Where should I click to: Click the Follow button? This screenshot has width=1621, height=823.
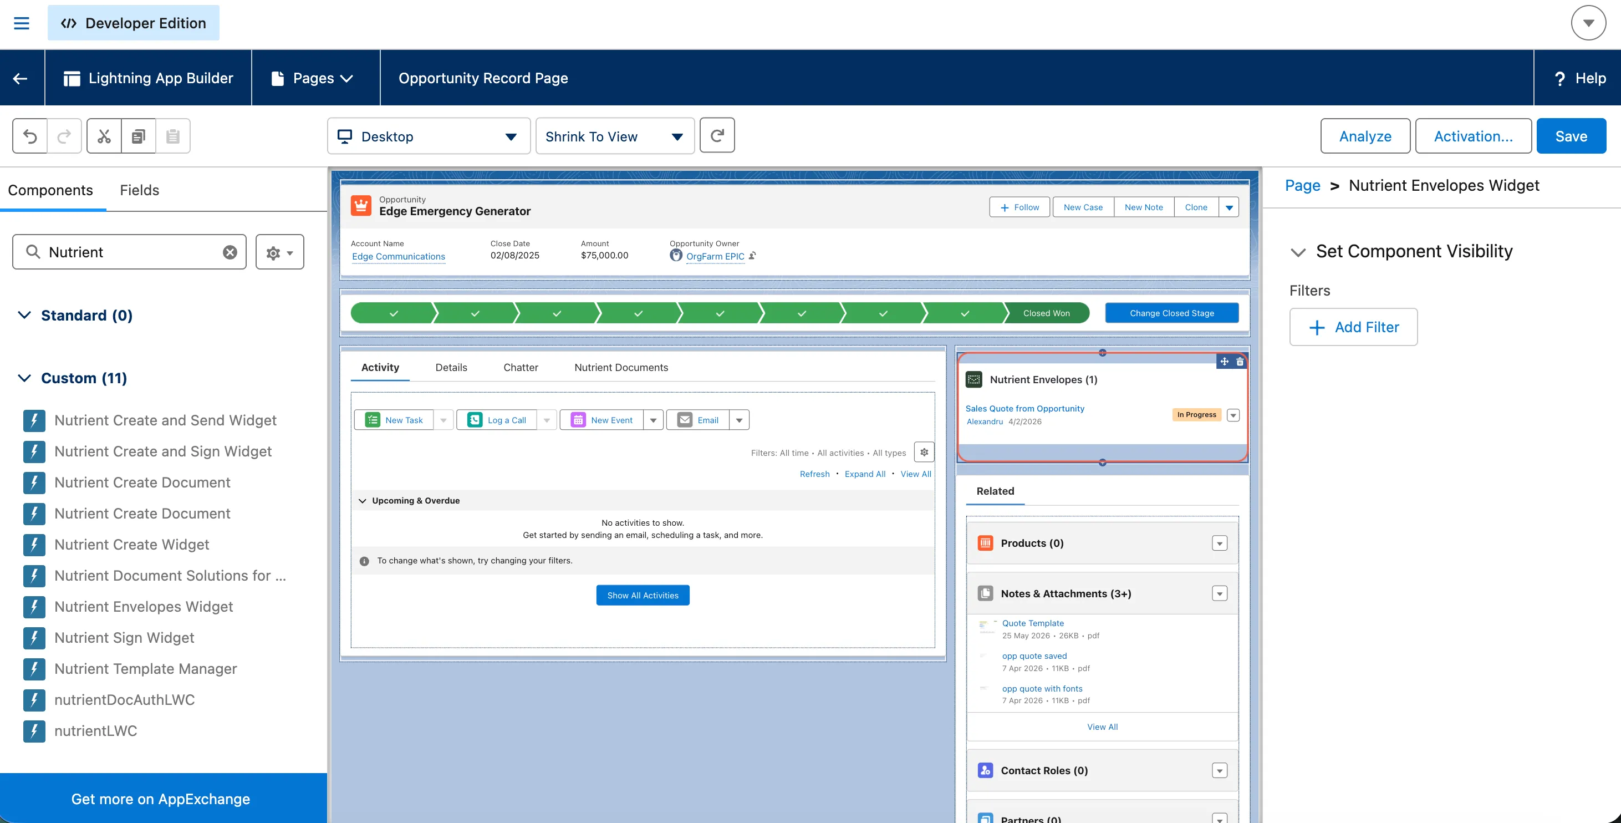1020,207
